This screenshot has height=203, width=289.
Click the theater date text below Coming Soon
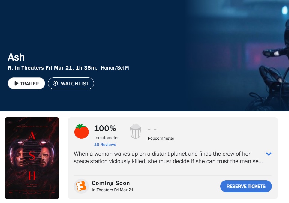(113, 190)
